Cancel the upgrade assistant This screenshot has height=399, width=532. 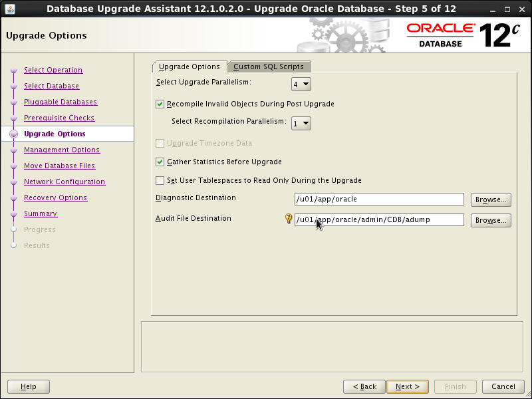pos(503,386)
